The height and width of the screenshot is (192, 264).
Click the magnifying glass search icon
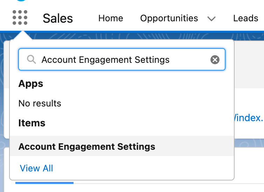(32, 60)
